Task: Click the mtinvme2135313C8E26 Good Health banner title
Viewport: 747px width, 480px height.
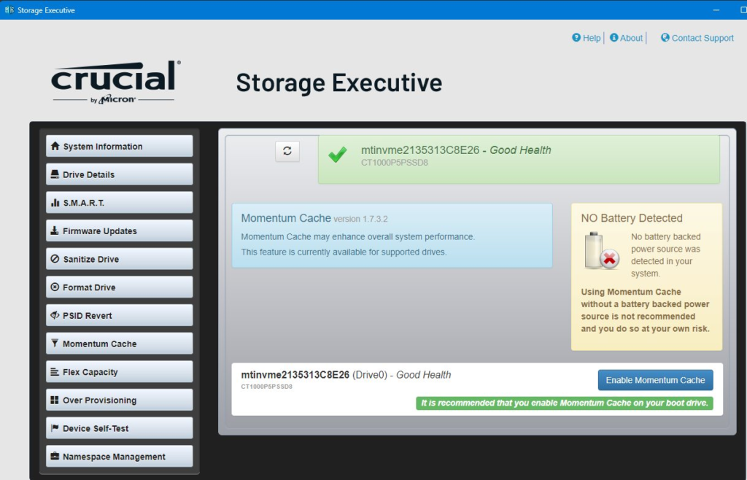Action: (456, 150)
